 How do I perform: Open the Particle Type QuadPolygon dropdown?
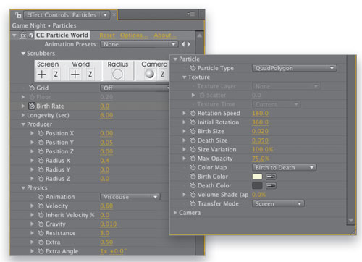click(x=294, y=68)
